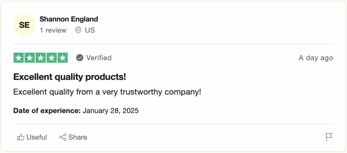This screenshot has width=347, height=153.
Task: Click the second green rating star
Action: 30,58
